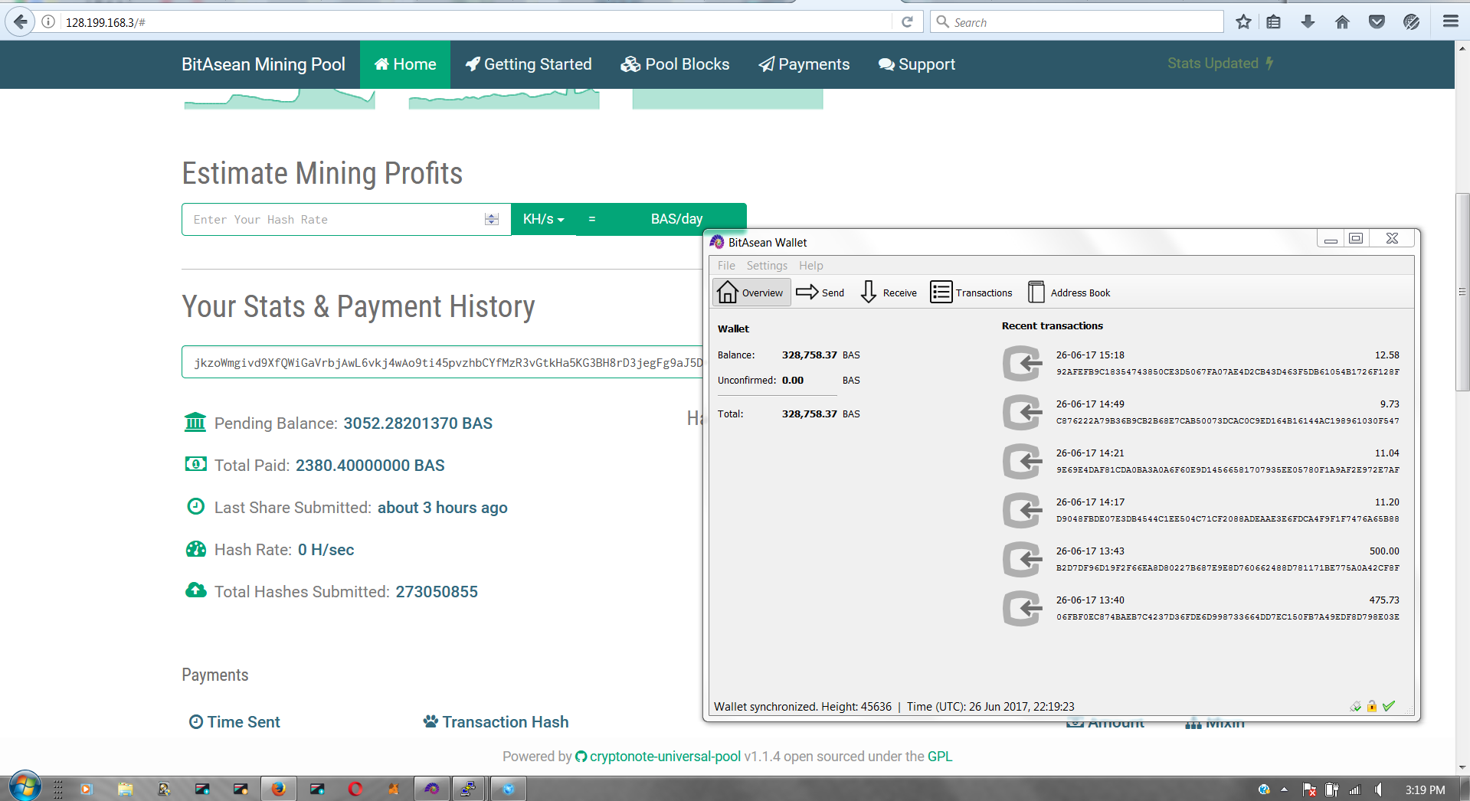Click the transaction hash starting 92AFEFB9

(1227, 372)
